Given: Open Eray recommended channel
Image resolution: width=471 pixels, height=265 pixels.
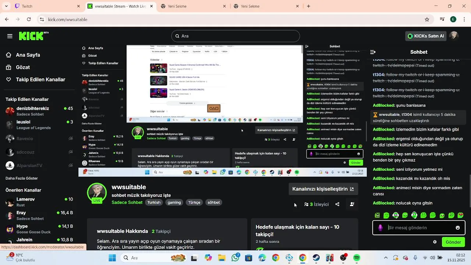Looking at the screenshot, I should coord(39,216).
